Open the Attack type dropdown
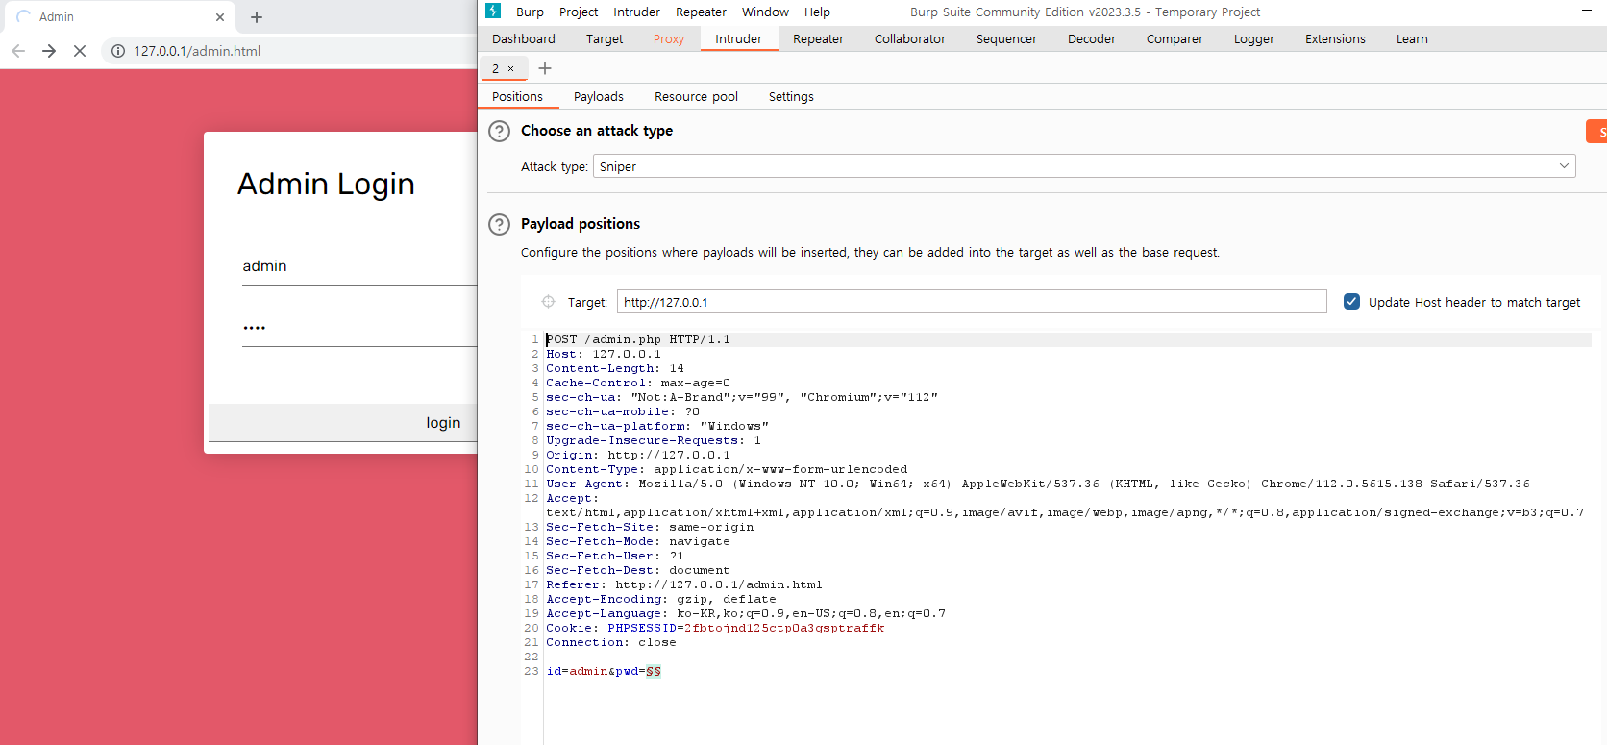Screen dimensions: 1607x745 tap(1084, 166)
